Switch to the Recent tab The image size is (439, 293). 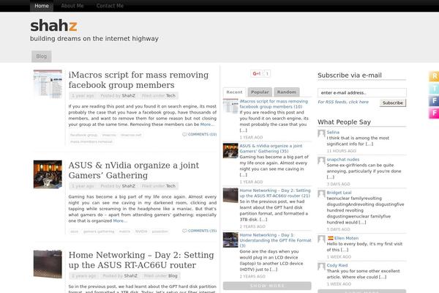pos(234,92)
